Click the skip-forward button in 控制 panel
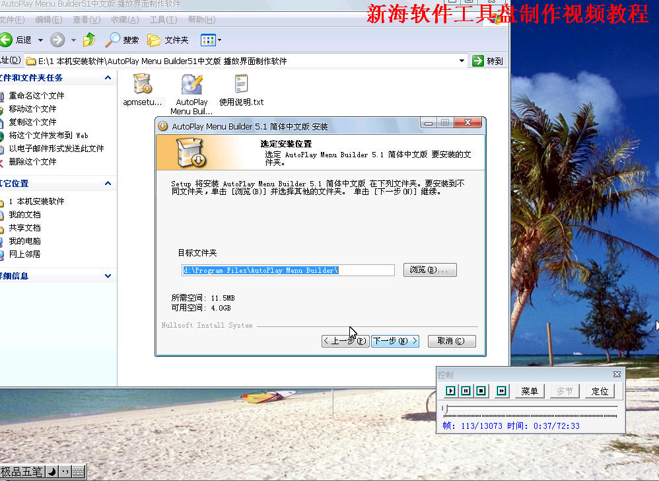Image resolution: width=659 pixels, height=481 pixels. (501, 391)
